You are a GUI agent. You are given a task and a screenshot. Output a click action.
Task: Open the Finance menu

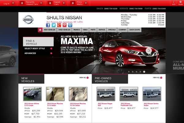(77, 30)
